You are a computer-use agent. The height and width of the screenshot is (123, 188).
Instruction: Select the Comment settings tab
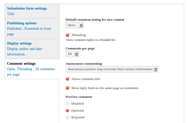[21, 63]
